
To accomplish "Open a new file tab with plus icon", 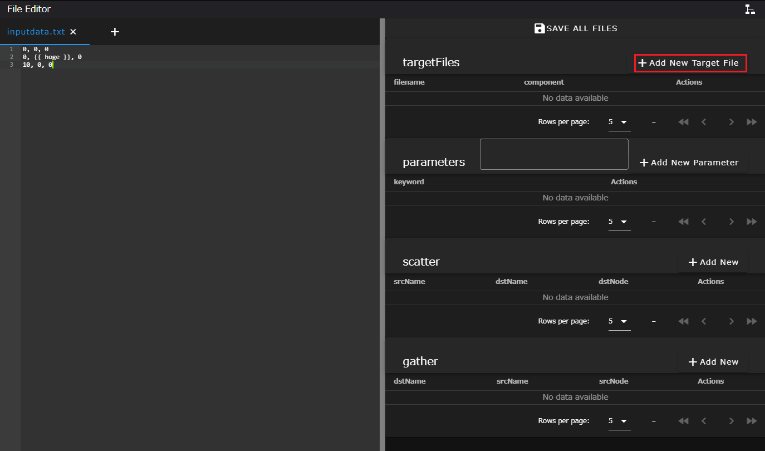I will click(x=115, y=32).
